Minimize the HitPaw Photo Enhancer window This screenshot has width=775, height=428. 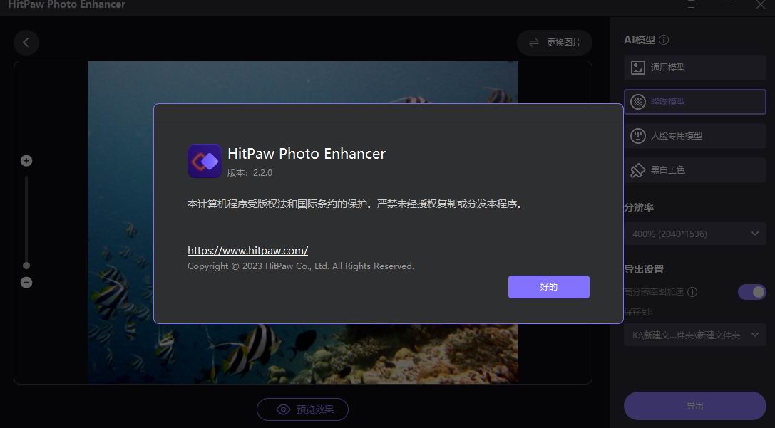(726, 4)
